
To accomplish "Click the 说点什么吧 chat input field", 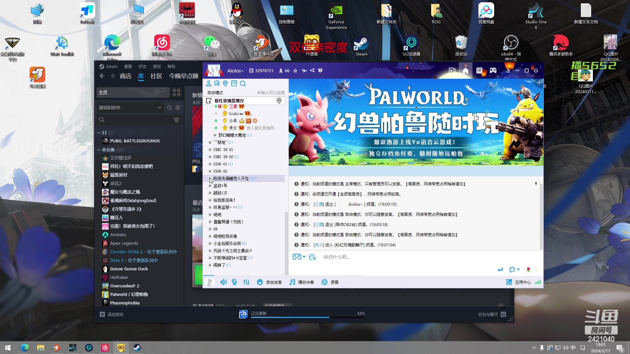I will pyautogui.click(x=361, y=257).
